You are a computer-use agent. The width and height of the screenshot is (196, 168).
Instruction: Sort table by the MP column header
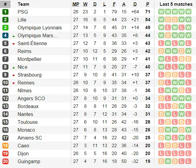click(x=76, y=4)
